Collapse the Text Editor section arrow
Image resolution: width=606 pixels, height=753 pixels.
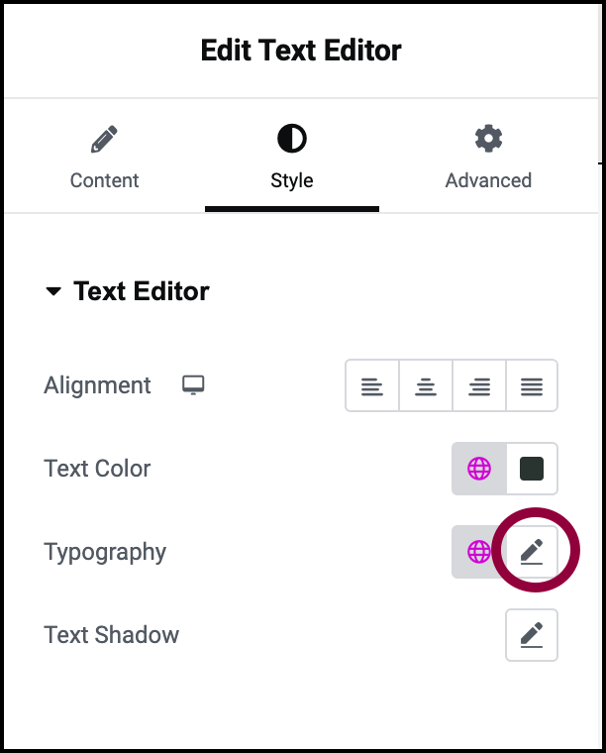point(53,291)
